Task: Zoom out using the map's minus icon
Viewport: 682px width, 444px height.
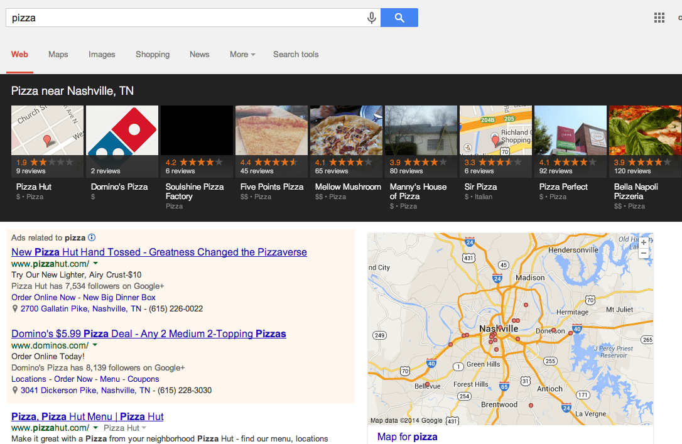Action: tap(644, 253)
